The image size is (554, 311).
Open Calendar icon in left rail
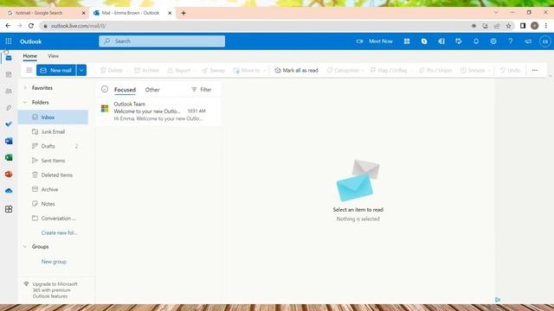[x=9, y=74]
